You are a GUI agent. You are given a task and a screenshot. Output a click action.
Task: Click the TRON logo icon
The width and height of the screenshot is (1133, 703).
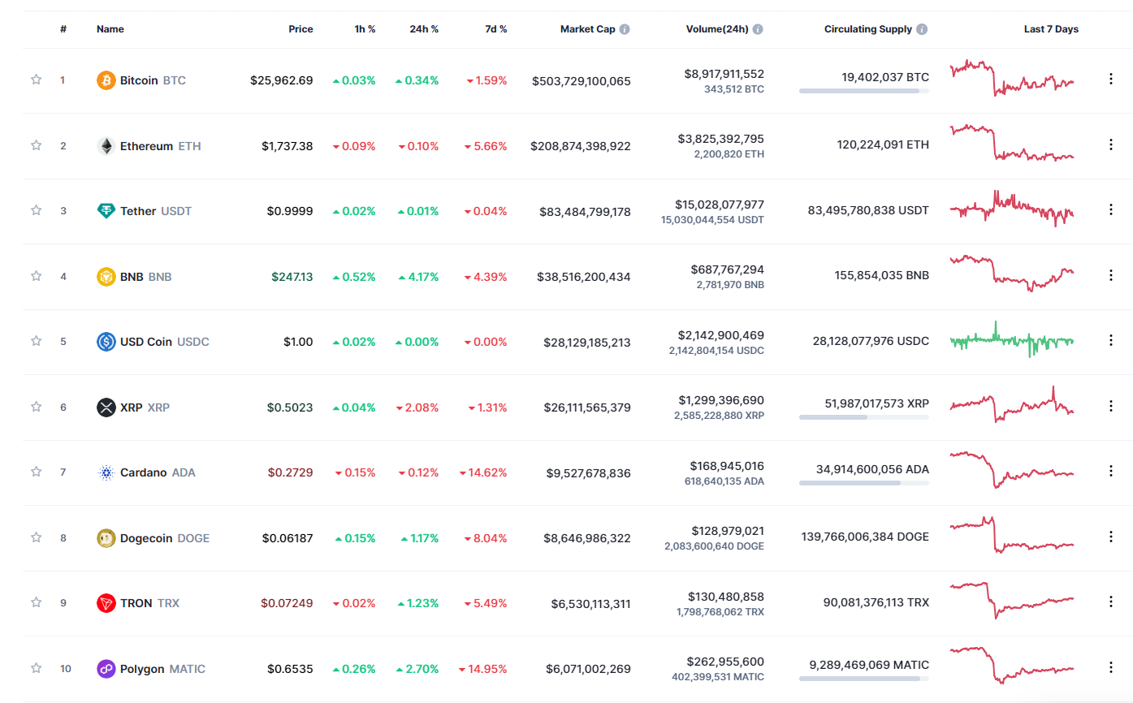(106, 603)
